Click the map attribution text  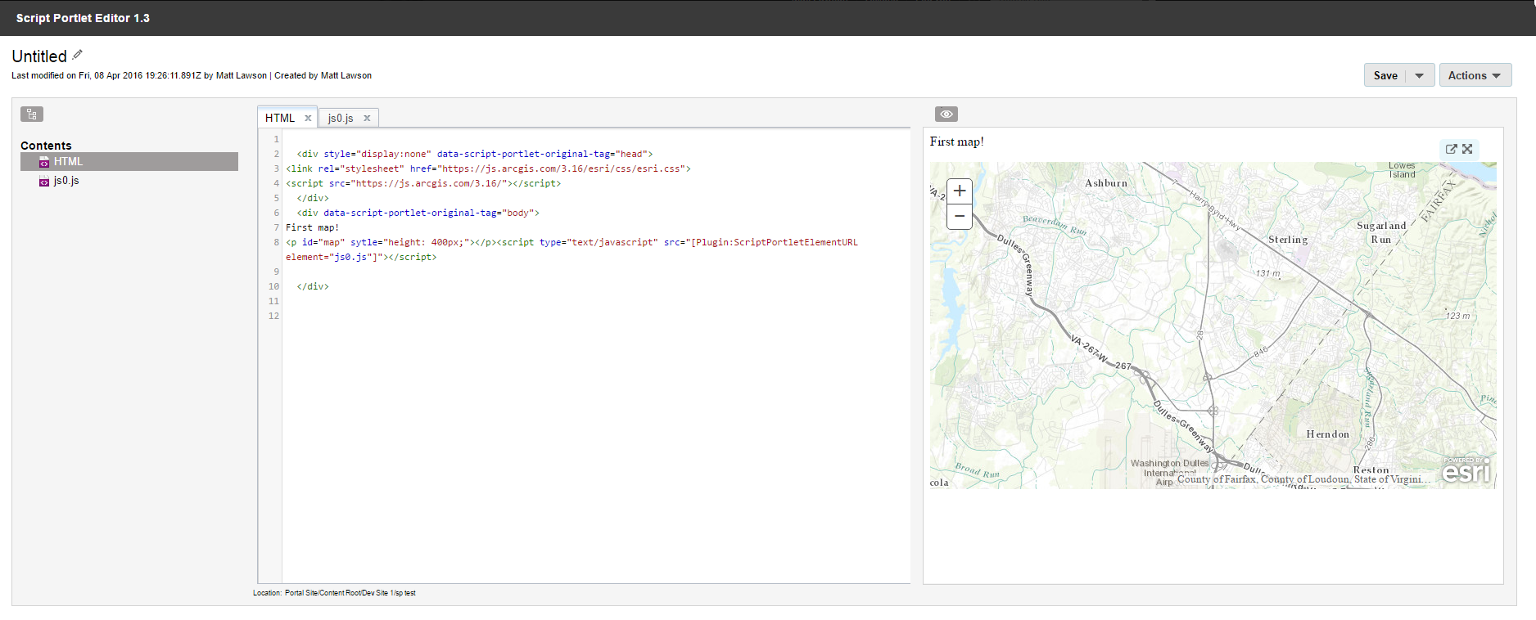tap(1303, 479)
